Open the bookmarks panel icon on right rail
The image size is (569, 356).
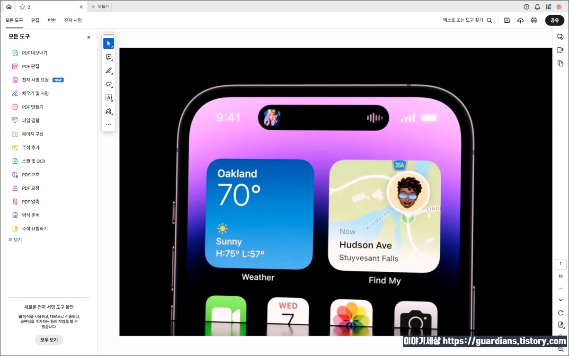tap(560, 50)
